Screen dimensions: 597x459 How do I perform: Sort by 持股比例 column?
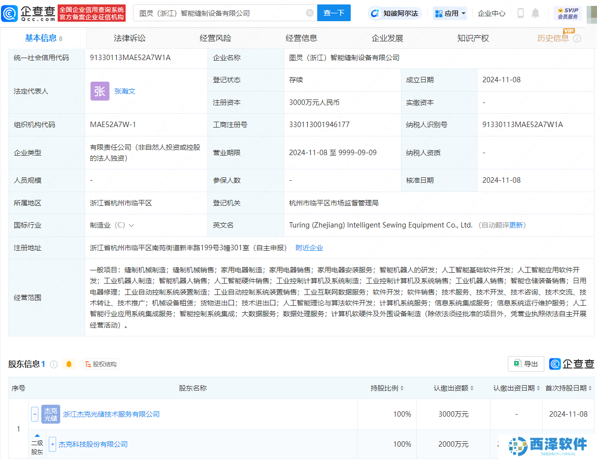click(387, 388)
